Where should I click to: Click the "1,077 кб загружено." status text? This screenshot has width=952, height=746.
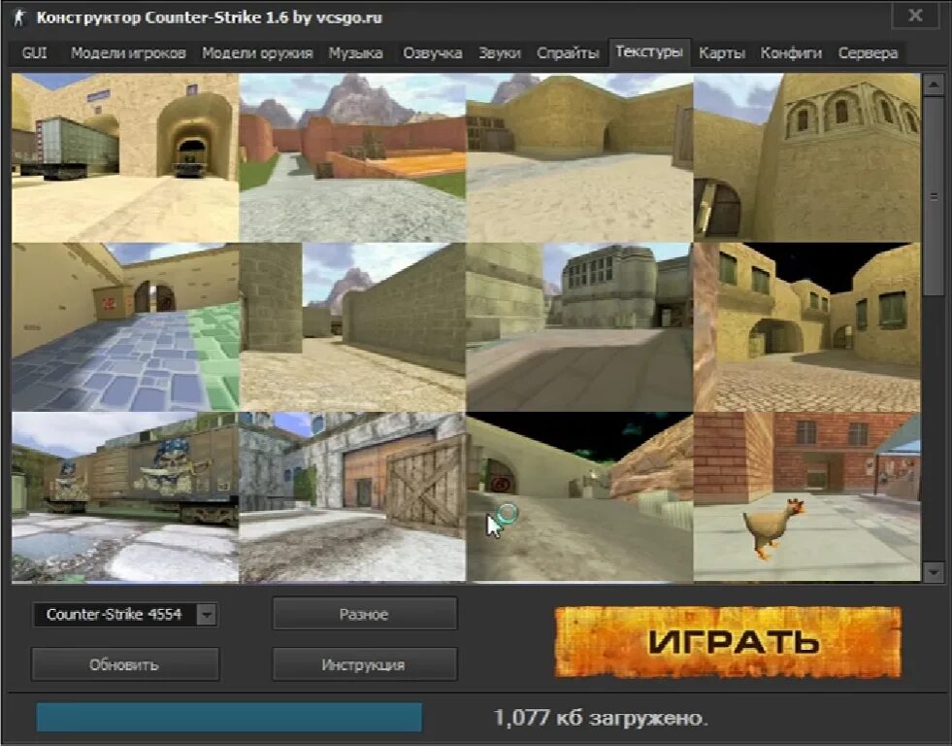(601, 718)
